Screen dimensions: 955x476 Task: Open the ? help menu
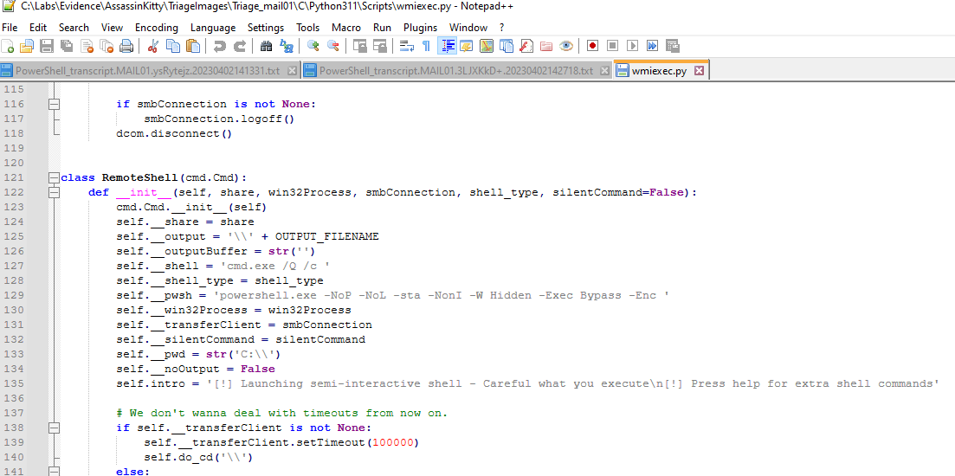501,28
